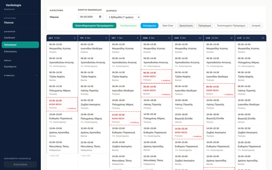Click the Αποθηκεύτηκε status button
272x170 pixels.
[x=128, y=25]
